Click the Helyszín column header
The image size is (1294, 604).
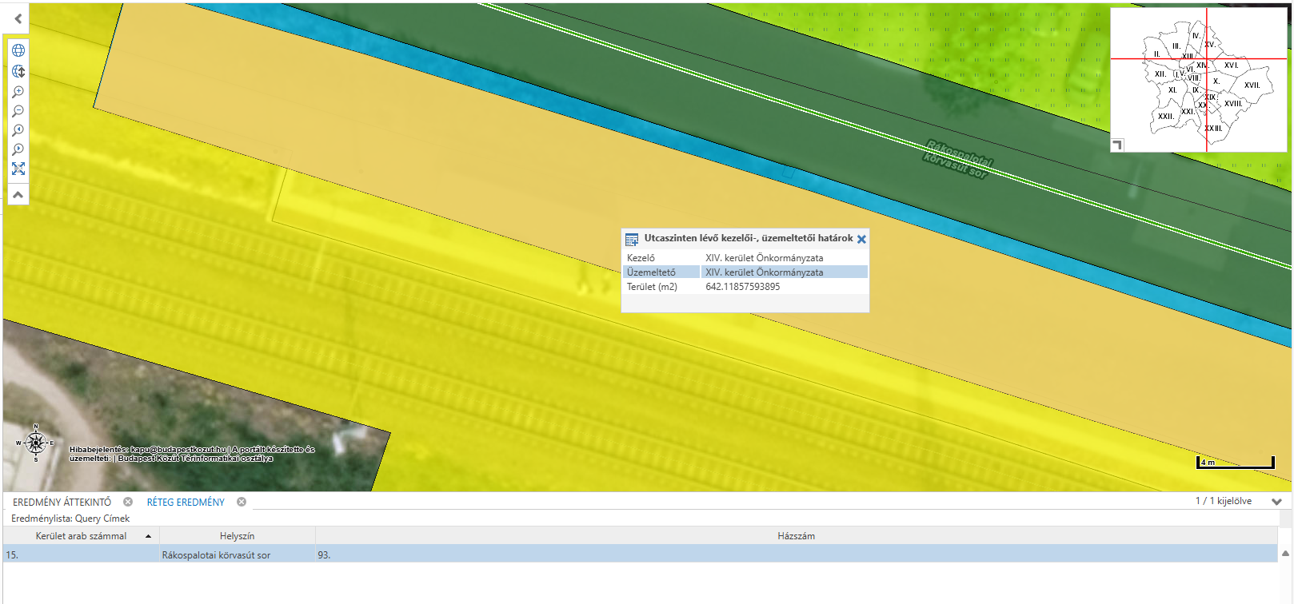(237, 536)
